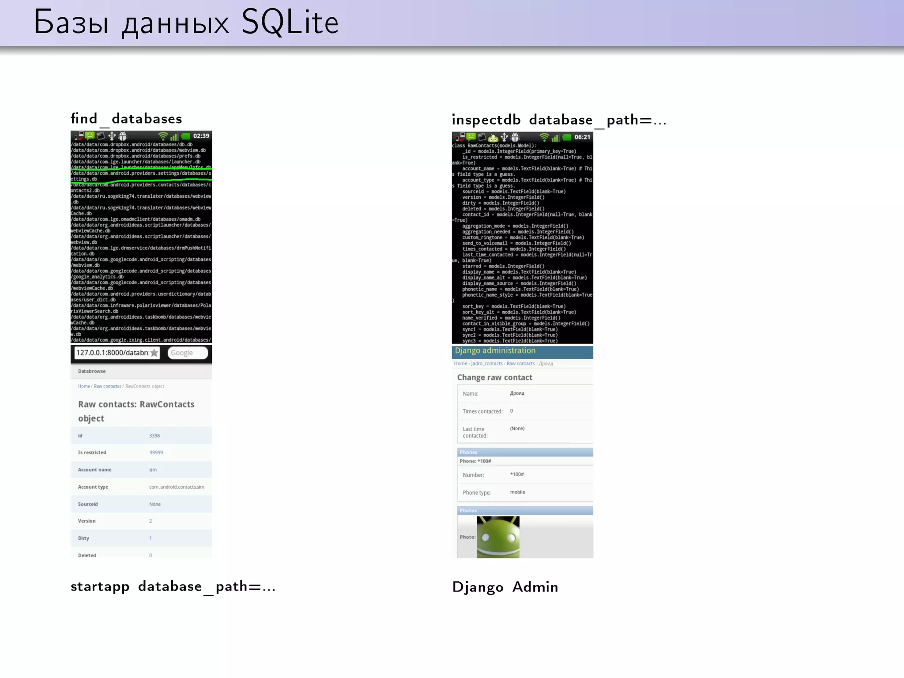The image size is (904, 678).
Task: Click the Times contacted value 0
Action: coord(512,411)
